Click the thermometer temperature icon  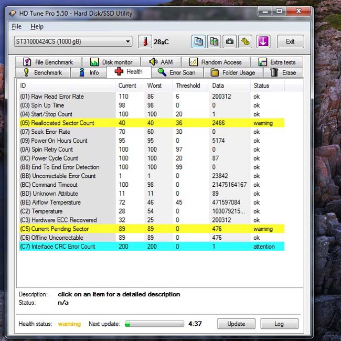(145, 41)
